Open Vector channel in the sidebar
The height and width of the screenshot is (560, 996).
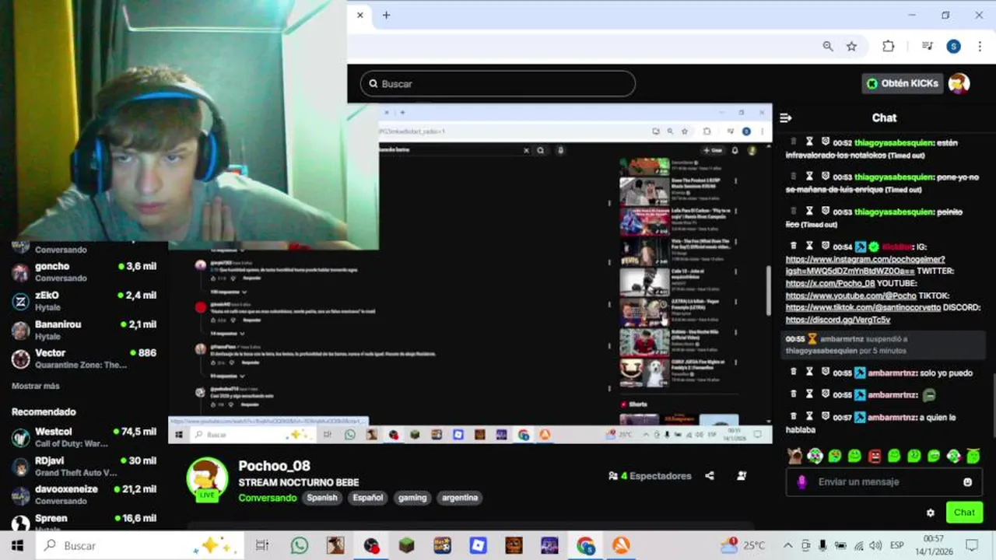pyautogui.click(x=84, y=358)
